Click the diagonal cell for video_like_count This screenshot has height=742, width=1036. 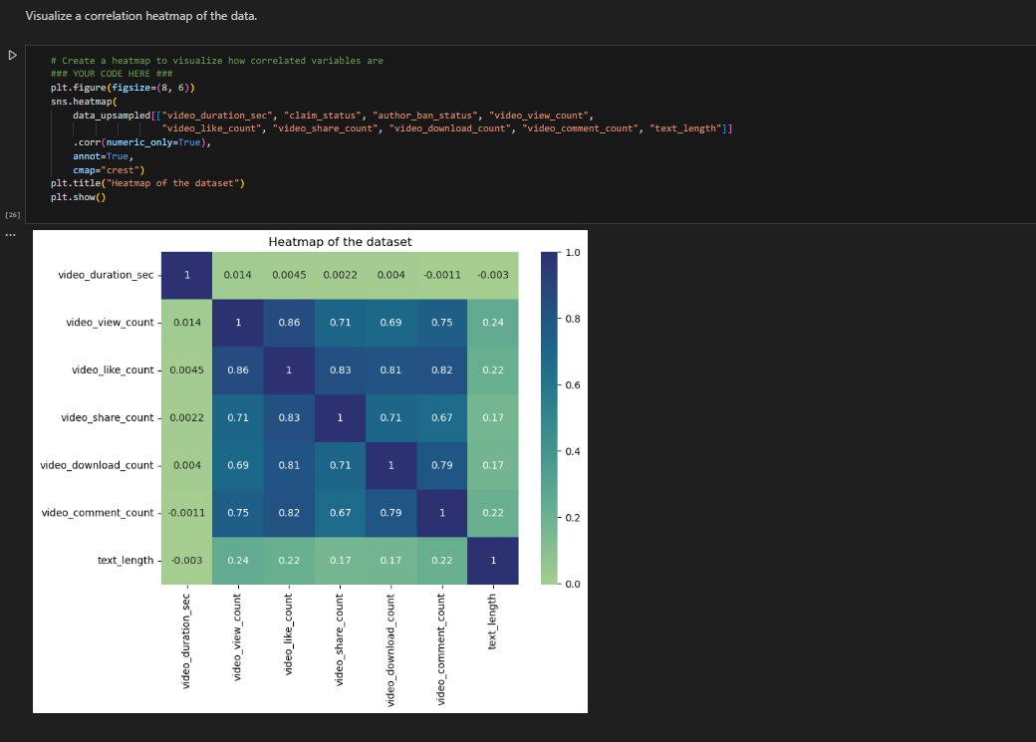[x=288, y=370]
